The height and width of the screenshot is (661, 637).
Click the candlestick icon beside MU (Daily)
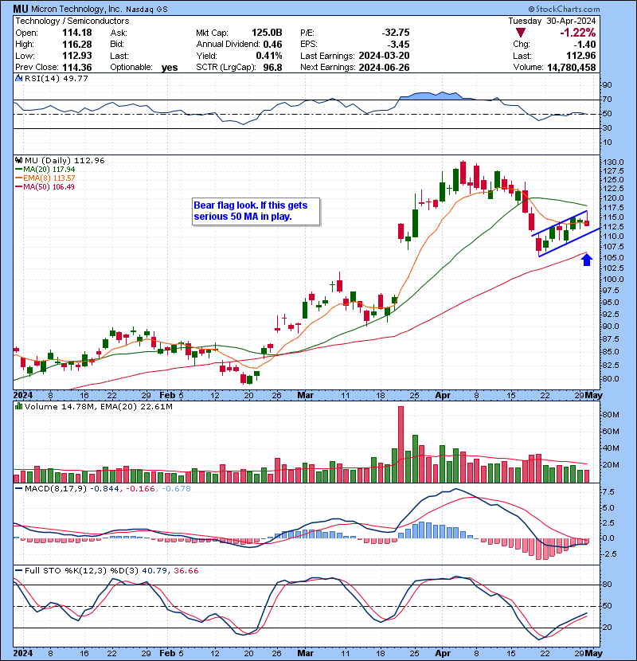18,160
